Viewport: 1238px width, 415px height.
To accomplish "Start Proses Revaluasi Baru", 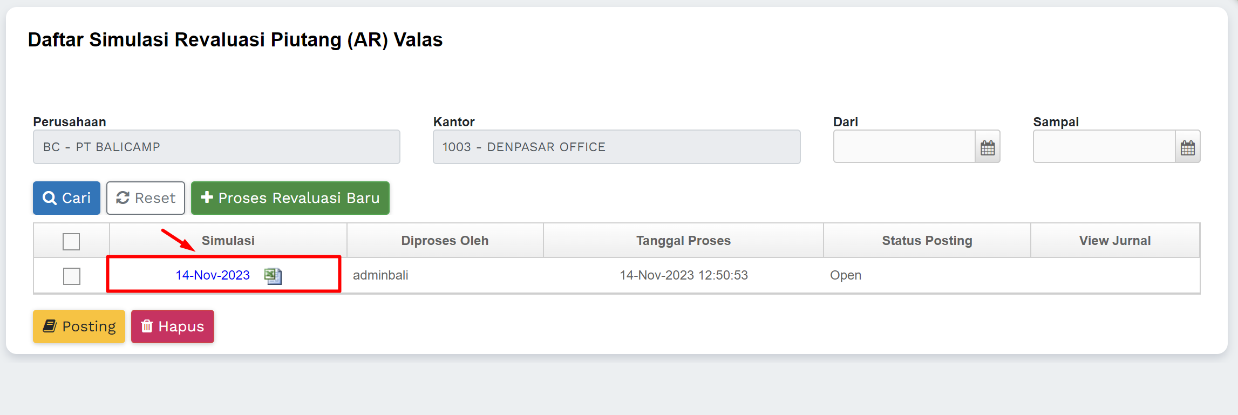I will click(x=290, y=198).
